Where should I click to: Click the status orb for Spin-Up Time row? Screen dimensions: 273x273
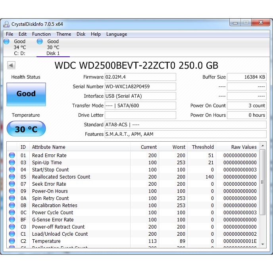[x=12, y=163]
